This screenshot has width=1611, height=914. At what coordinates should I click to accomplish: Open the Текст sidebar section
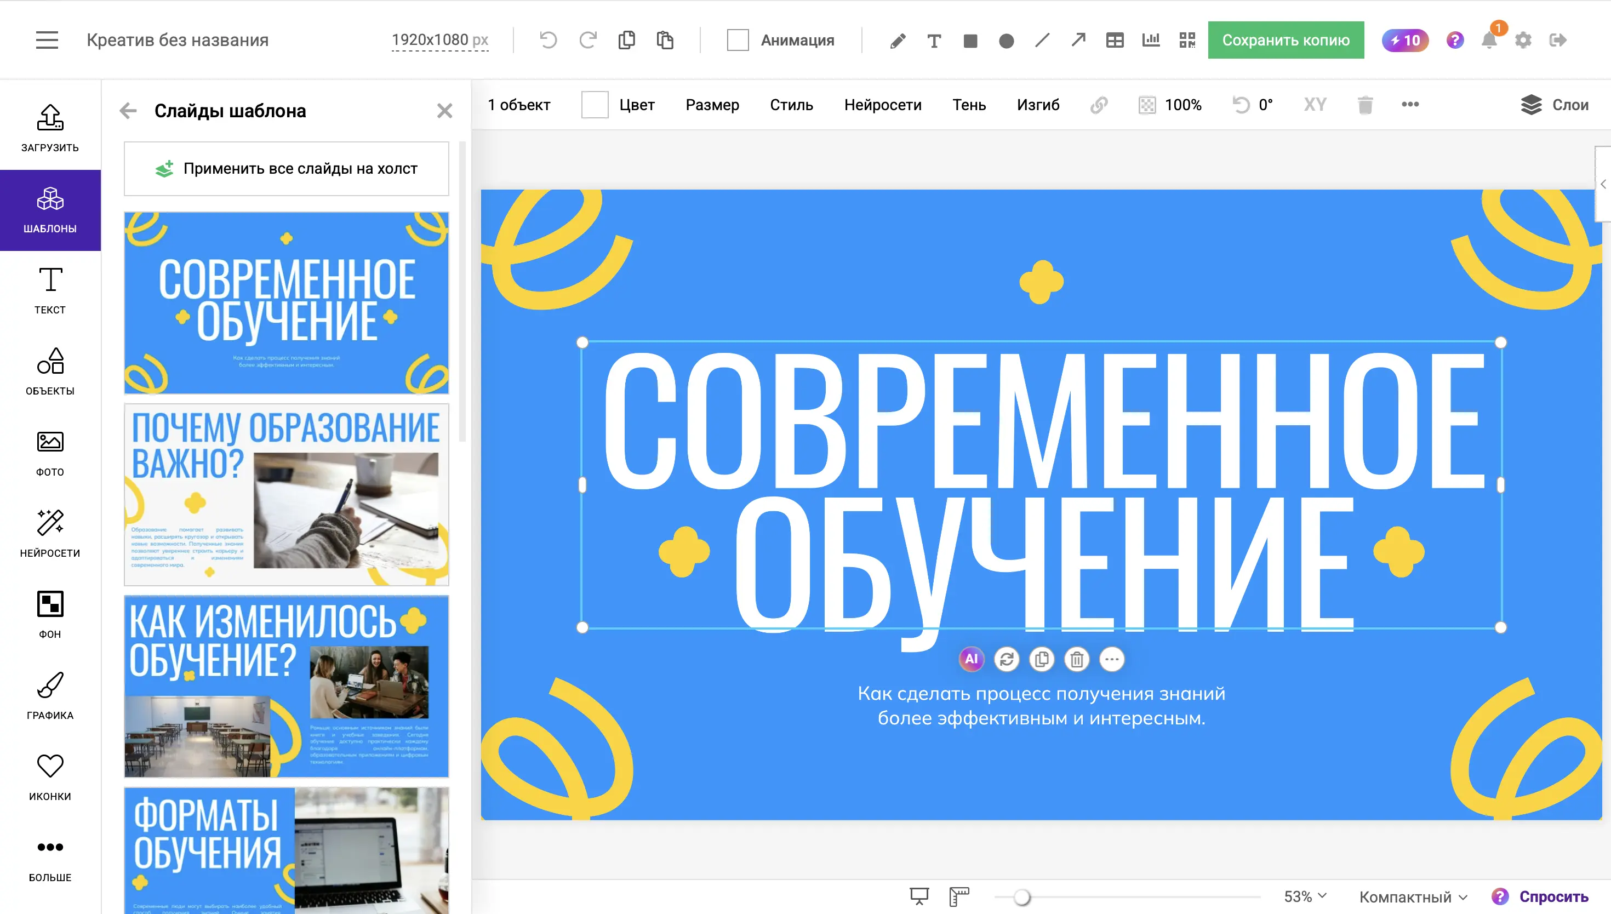[50, 290]
